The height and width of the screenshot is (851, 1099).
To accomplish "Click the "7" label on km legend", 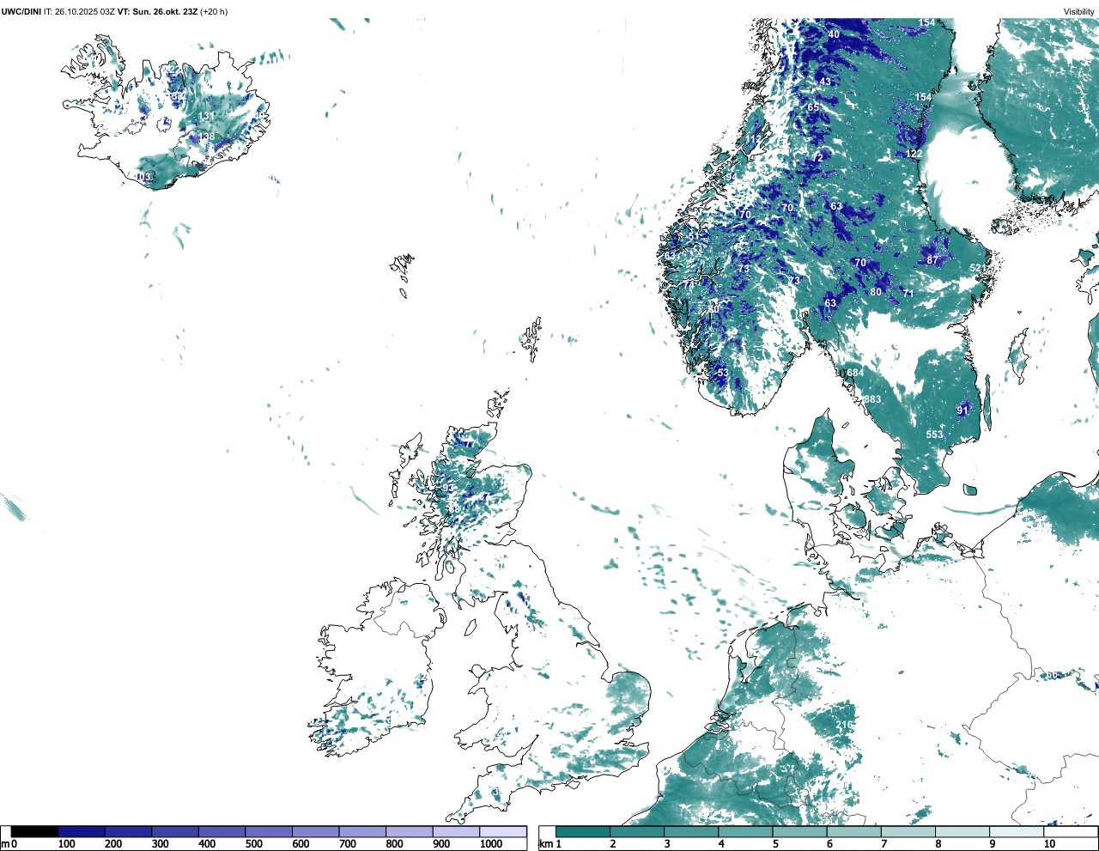I will tap(883, 844).
